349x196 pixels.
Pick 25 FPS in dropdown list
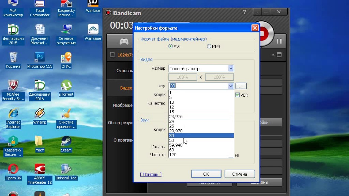[201, 126]
